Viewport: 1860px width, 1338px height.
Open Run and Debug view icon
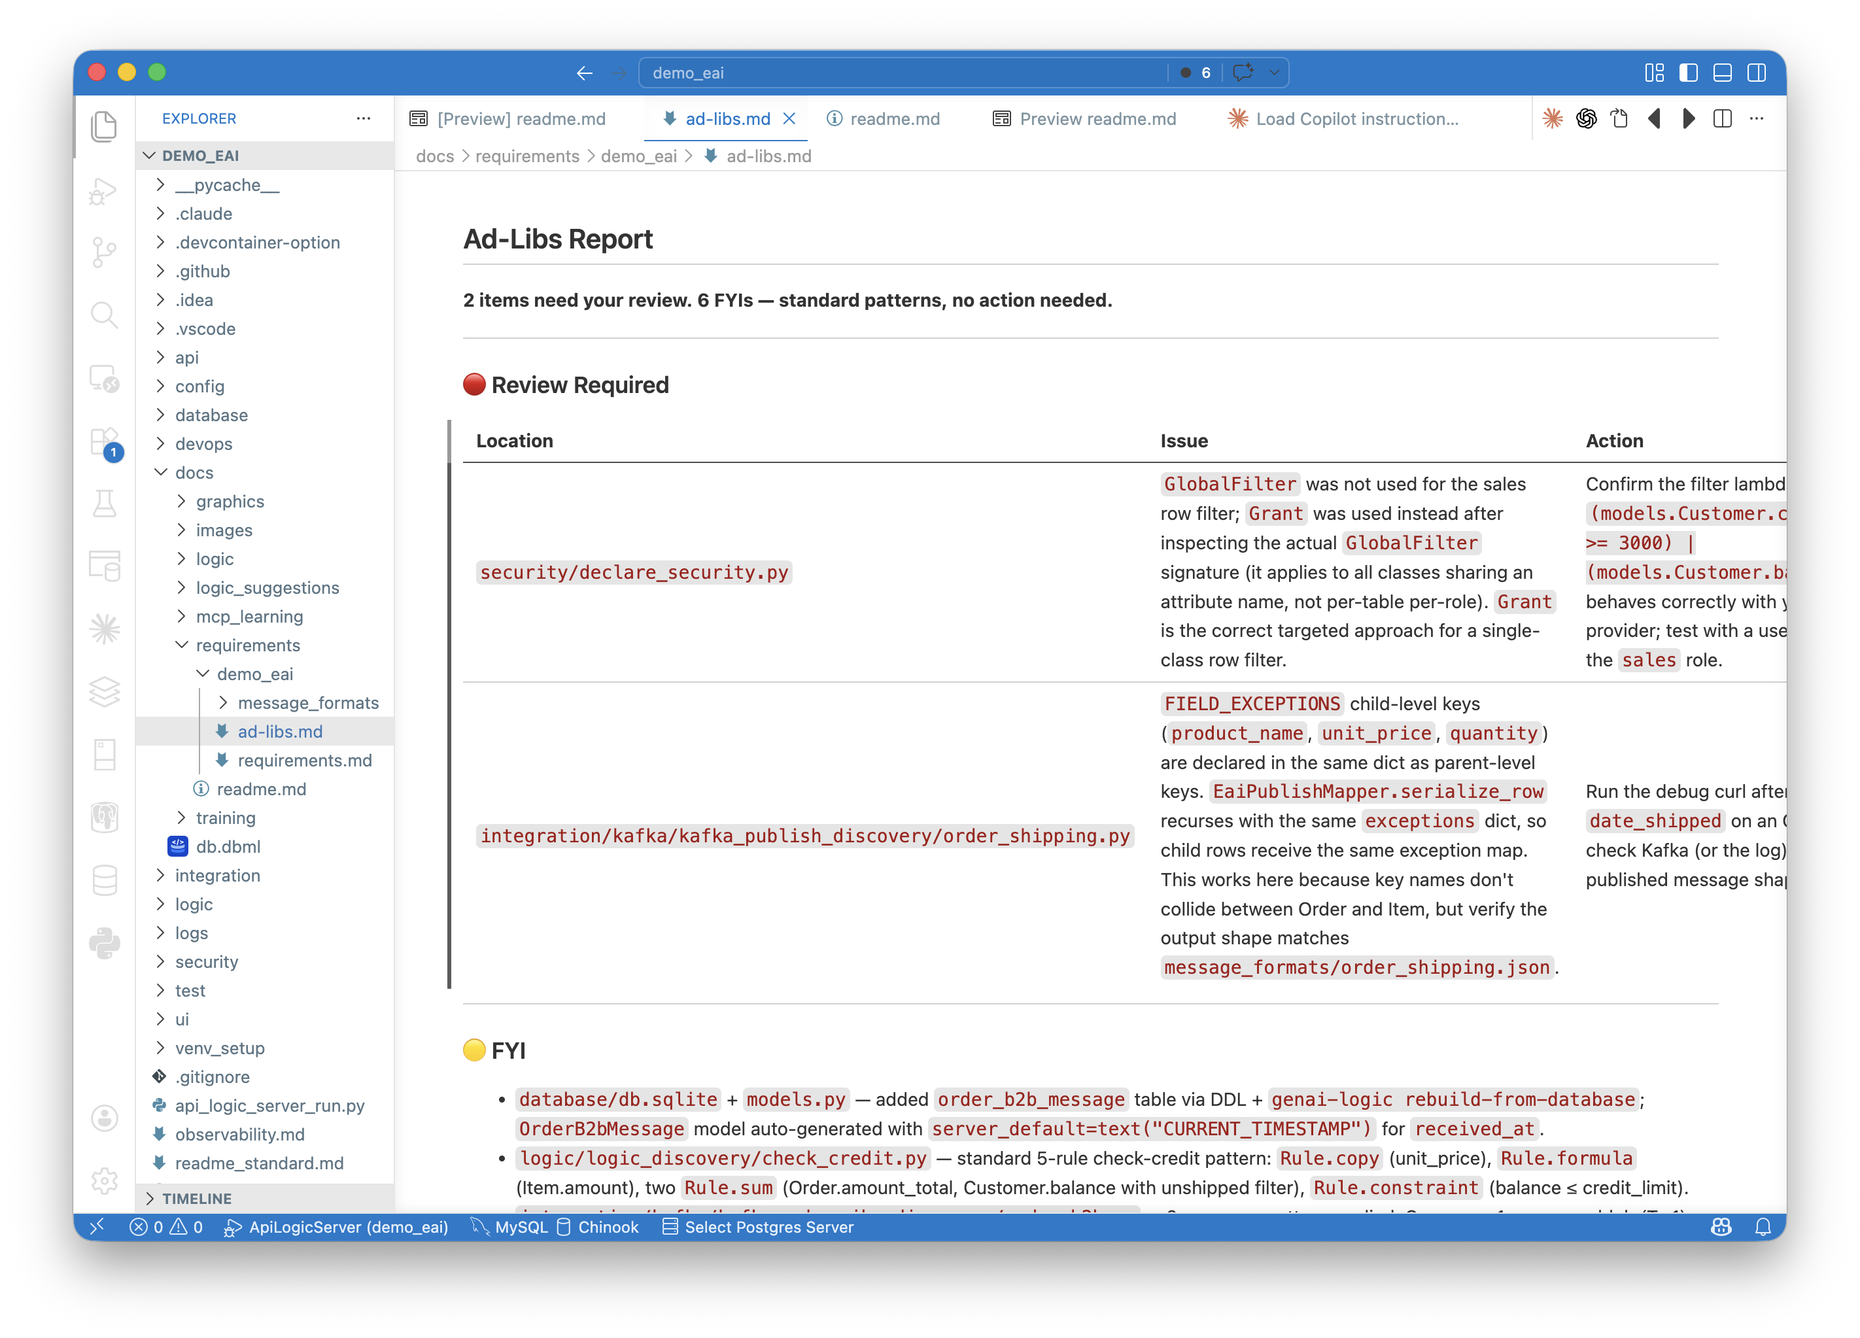pos(103,190)
